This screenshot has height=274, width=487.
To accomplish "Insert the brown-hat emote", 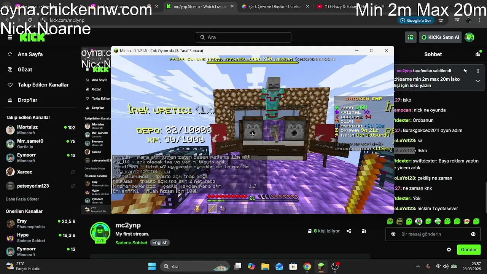I will coord(467,221).
